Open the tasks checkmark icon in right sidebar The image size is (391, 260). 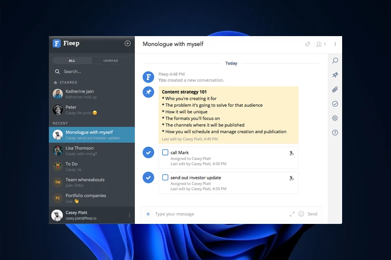click(335, 104)
